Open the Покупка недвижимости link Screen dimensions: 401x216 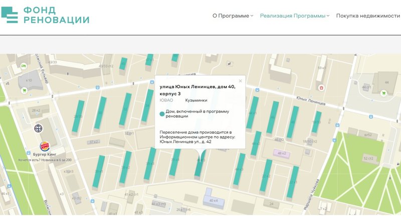tap(367, 16)
